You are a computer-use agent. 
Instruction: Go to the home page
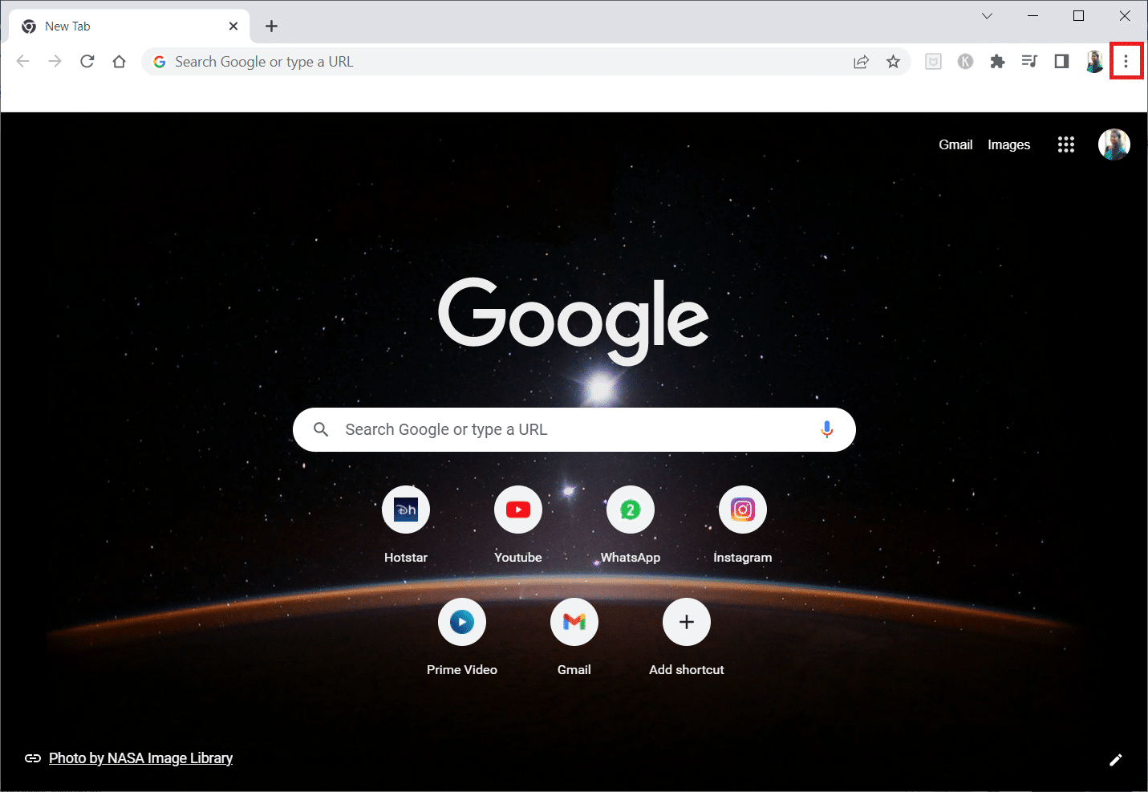[x=119, y=62]
